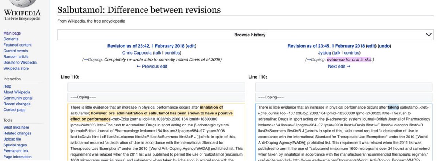Go to Next edit
437x161 pixels.
coord(339,66)
